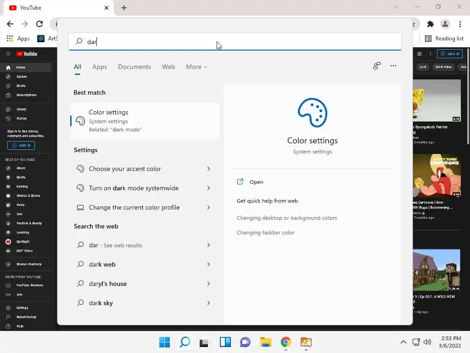Click sidebar SIGN IN button
This screenshot has height=353, width=470.
tap(21, 145)
